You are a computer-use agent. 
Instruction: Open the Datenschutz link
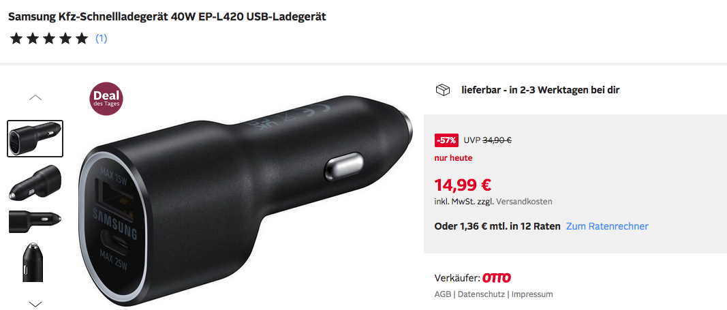click(481, 294)
